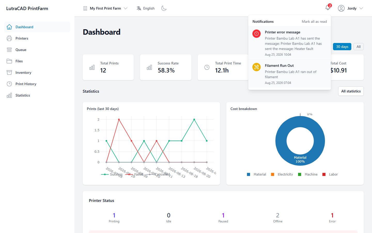This screenshot has width=372, height=233.
Task: Click the Offline printers count 2
Action: [278, 215]
